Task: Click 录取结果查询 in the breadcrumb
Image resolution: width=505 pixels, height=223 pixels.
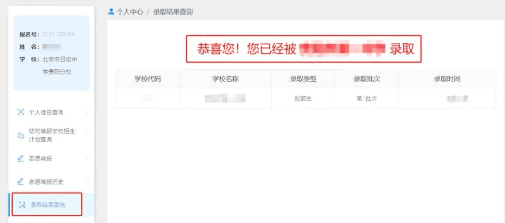Action: pos(172,12)
